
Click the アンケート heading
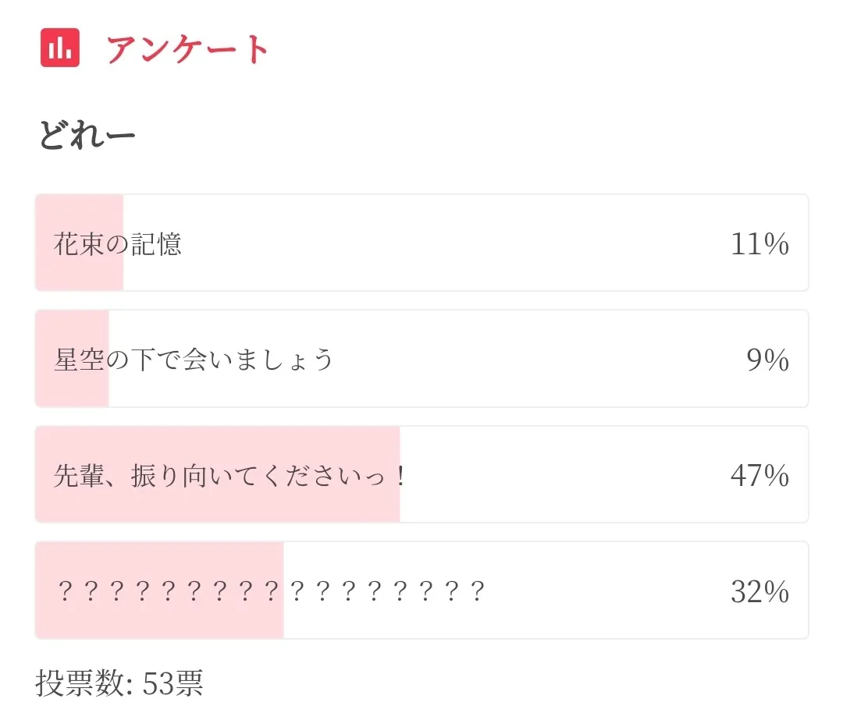point(187,49)
